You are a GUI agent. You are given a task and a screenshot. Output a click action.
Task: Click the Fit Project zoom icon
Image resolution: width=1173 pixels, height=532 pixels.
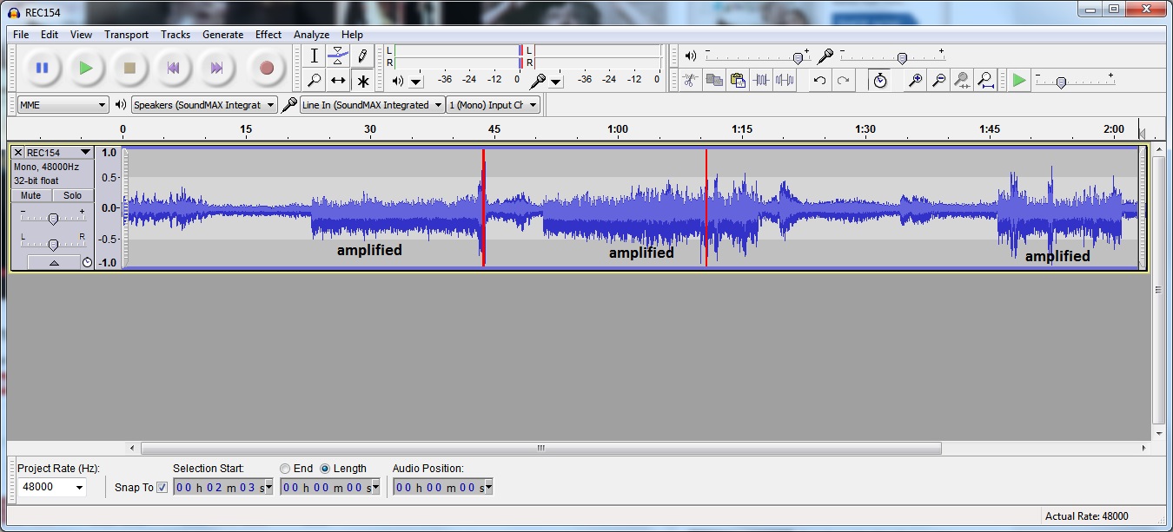click(x=985, y=81)
